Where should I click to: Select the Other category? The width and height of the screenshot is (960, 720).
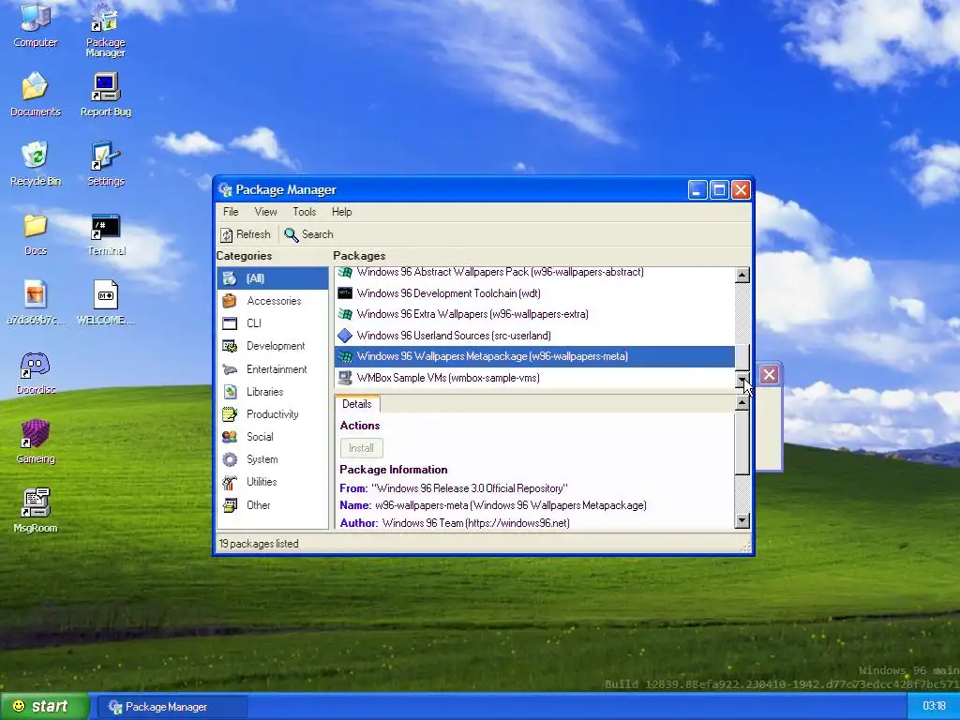[273, 505]
